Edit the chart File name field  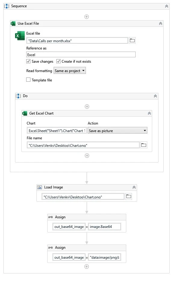83,145
